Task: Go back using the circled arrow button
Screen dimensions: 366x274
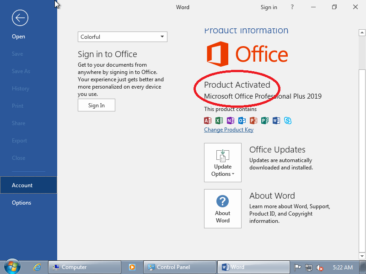Action: coord(20,18)
